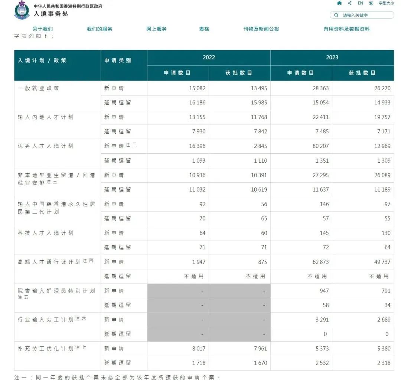Viewport: 401px width, 388px height.
Task: Click the share icon
Action: [x=350, y=3]
